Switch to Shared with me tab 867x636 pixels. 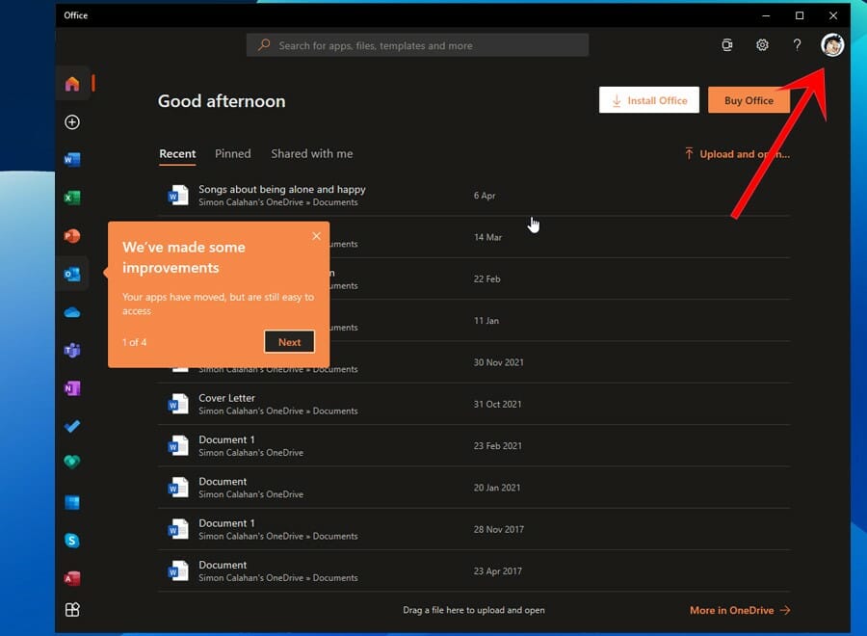pyautogui.click(x=312, y=154)
